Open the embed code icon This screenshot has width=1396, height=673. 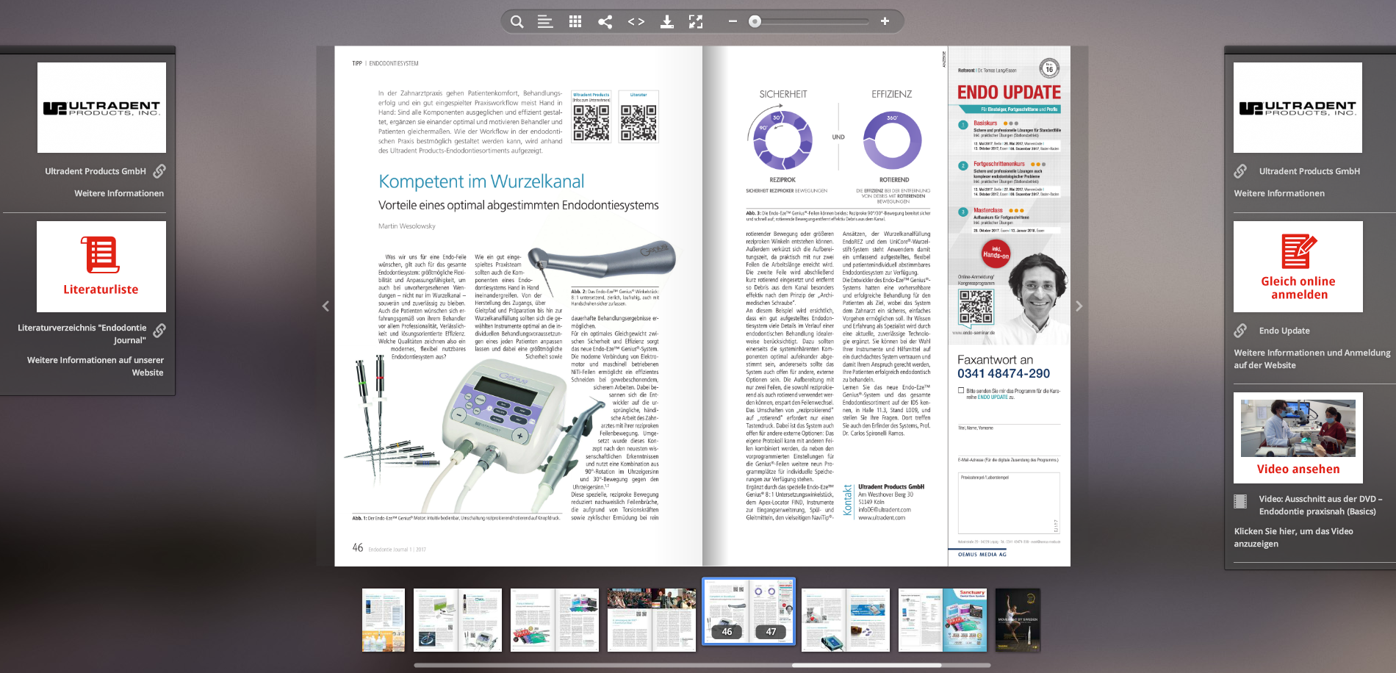click(636, 21)
